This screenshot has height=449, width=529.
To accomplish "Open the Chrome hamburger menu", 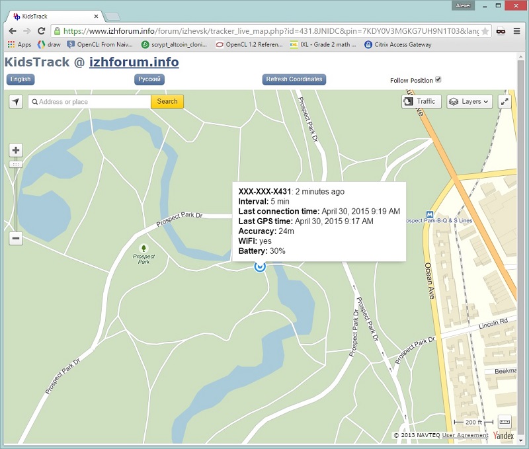I will tap(516, 31).
